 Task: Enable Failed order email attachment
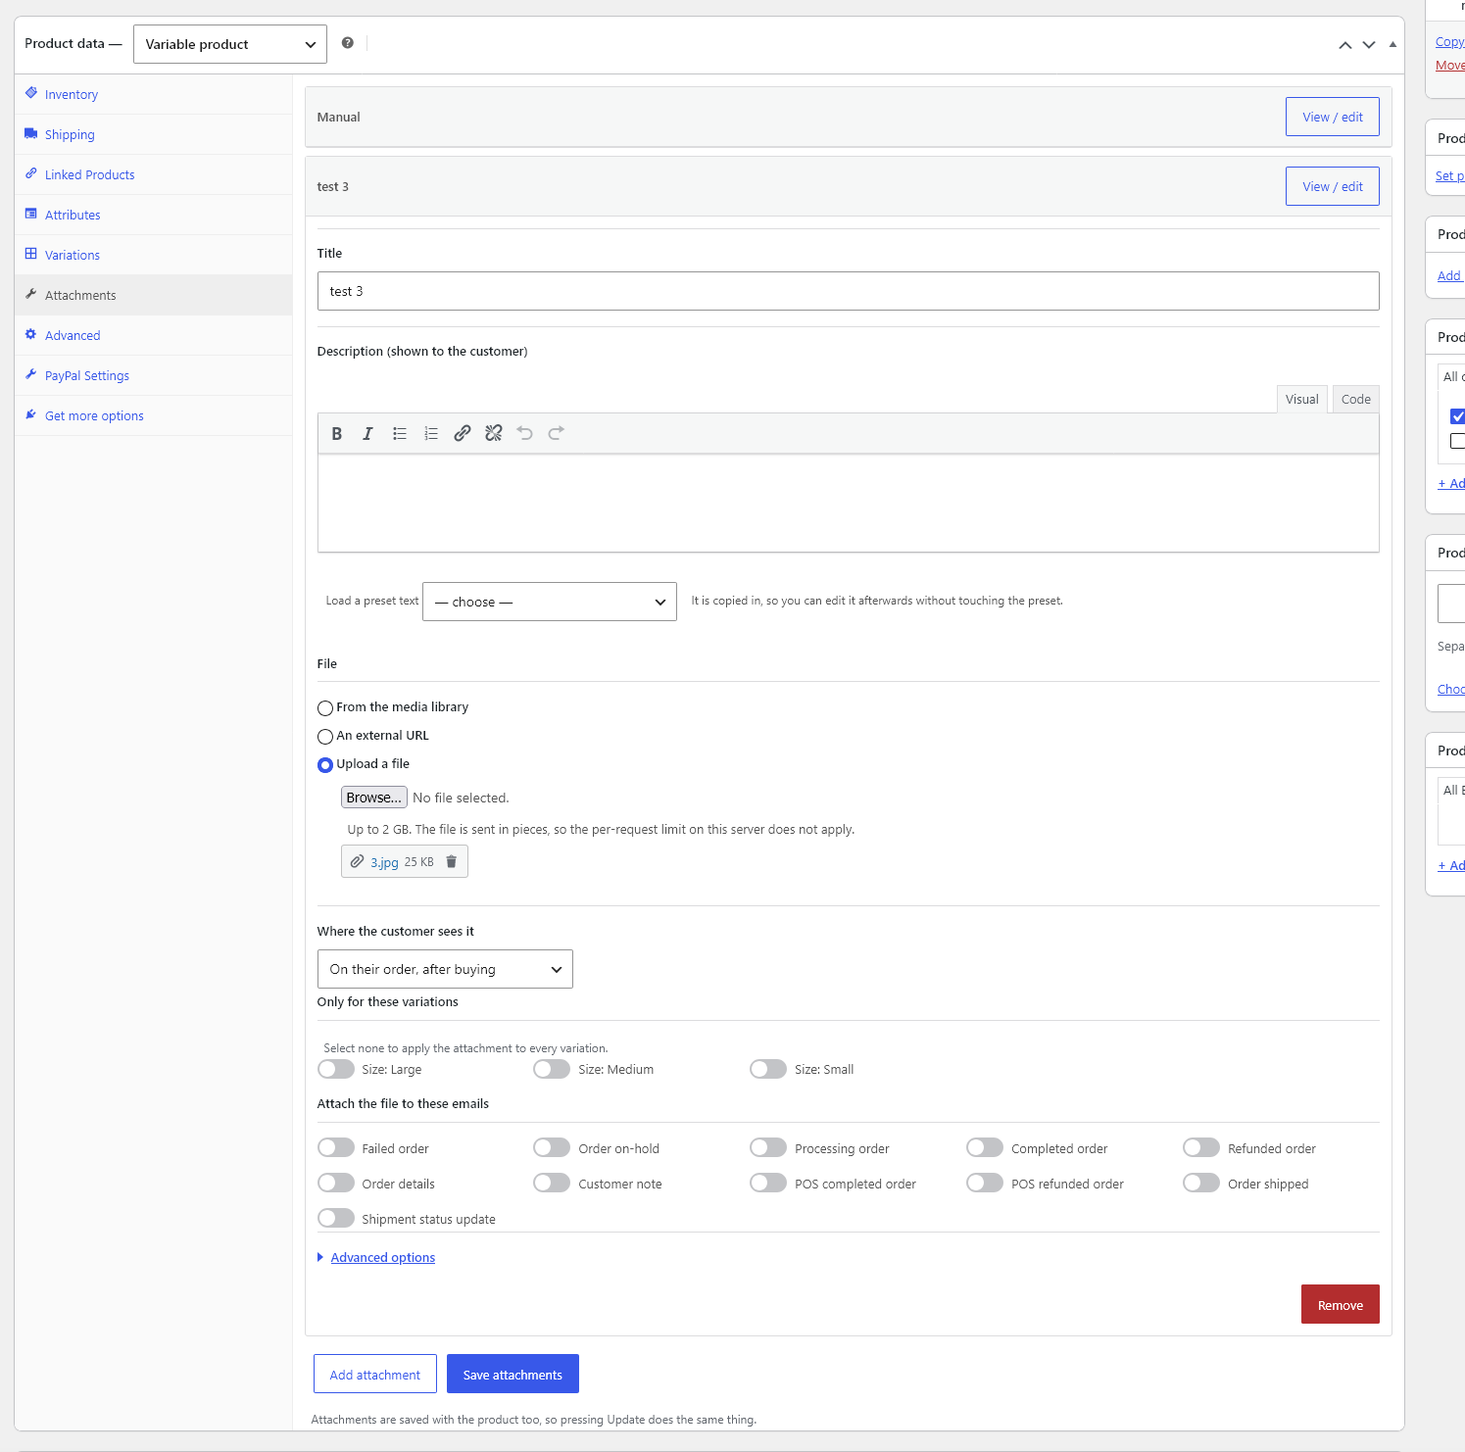(336, 1147)
